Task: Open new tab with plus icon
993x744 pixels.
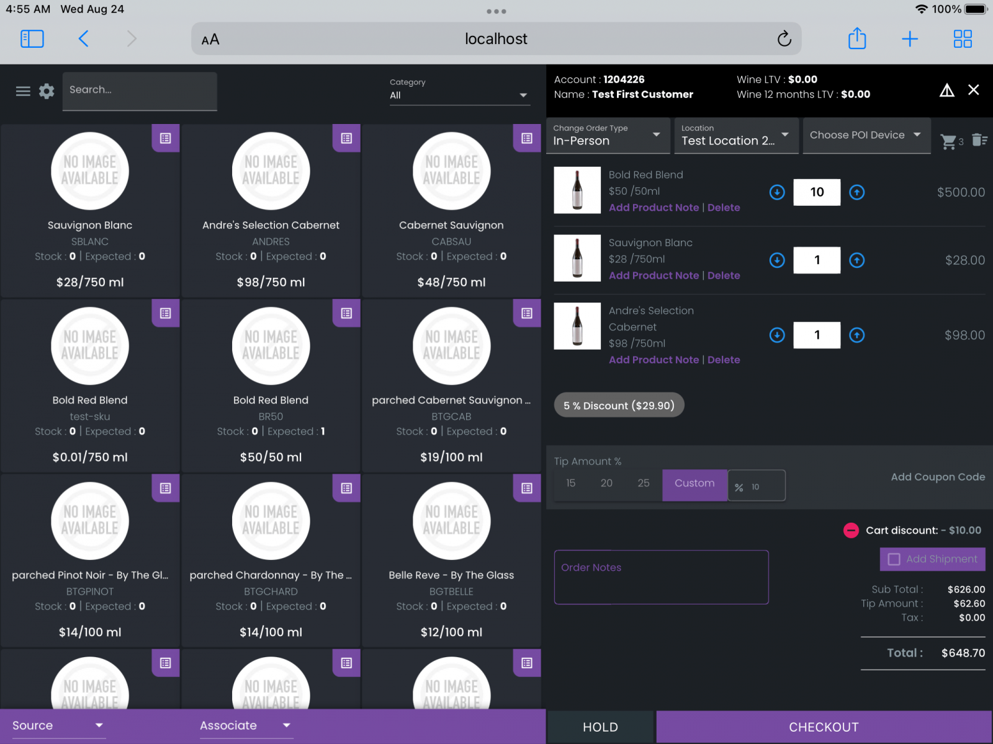Action: click(910, 39)
